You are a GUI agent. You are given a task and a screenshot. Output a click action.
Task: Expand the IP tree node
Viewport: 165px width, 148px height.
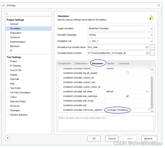pos(8,51)
